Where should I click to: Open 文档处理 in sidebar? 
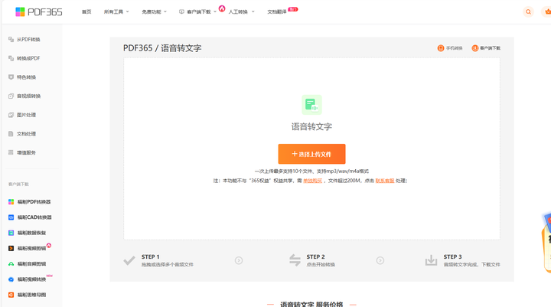point(26,134)
